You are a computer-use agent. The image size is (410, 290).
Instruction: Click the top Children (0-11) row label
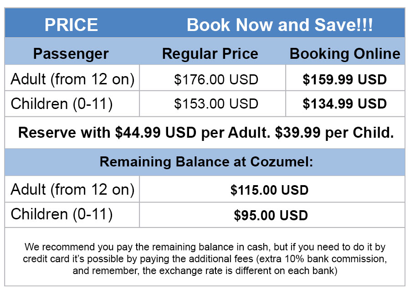point(61,104)
